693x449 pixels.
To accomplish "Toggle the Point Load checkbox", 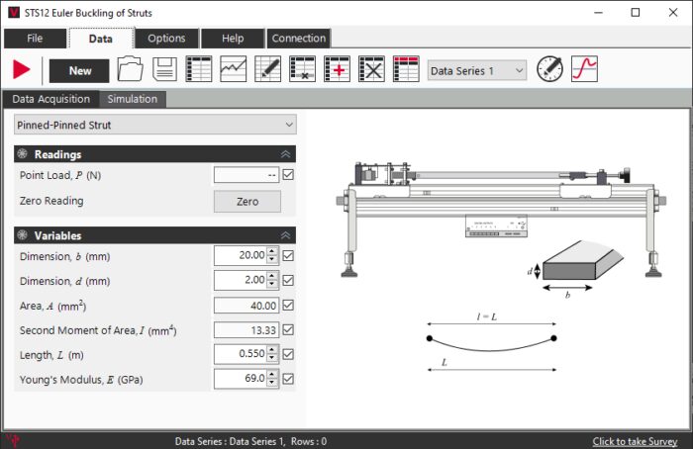I will [288, 175].
